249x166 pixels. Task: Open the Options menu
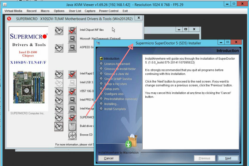59,11
